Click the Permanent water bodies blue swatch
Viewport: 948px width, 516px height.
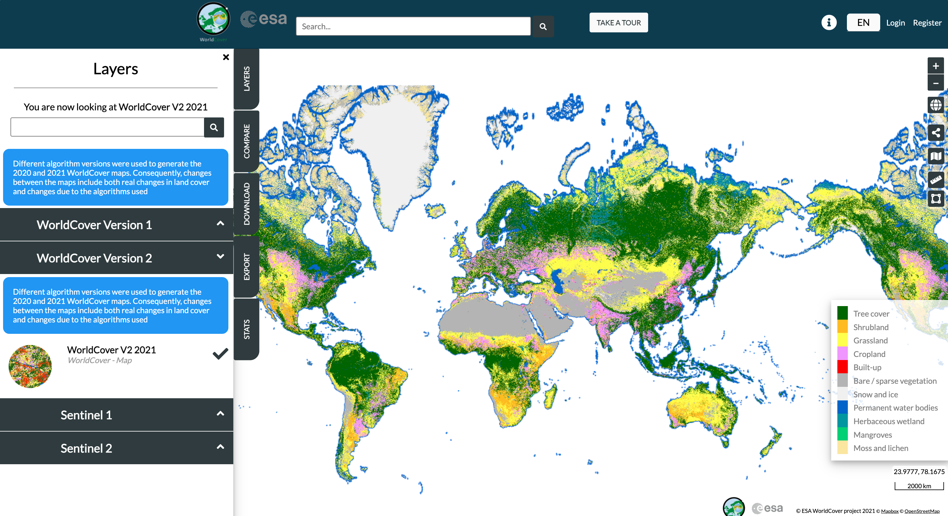pyautogui.click(x=842, y=407)
